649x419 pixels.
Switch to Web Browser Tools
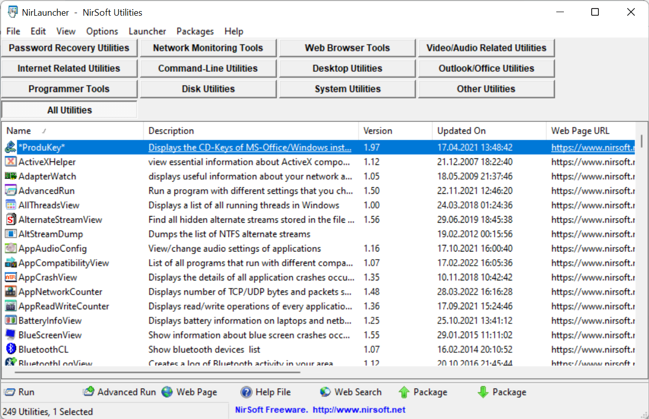348,48
